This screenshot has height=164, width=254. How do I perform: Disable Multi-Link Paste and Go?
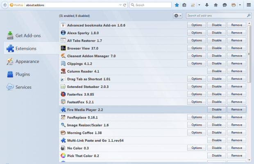[x=217, y=140]
